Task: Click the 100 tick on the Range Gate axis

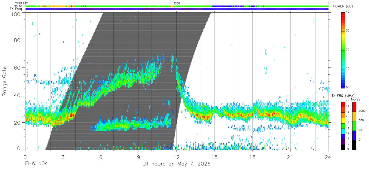Action: [15, 14]
